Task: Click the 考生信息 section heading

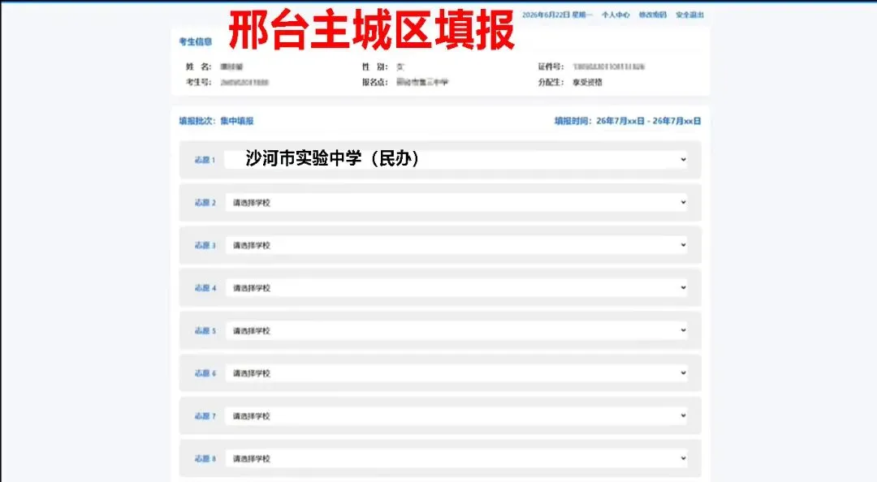Action: coord(195,41)
